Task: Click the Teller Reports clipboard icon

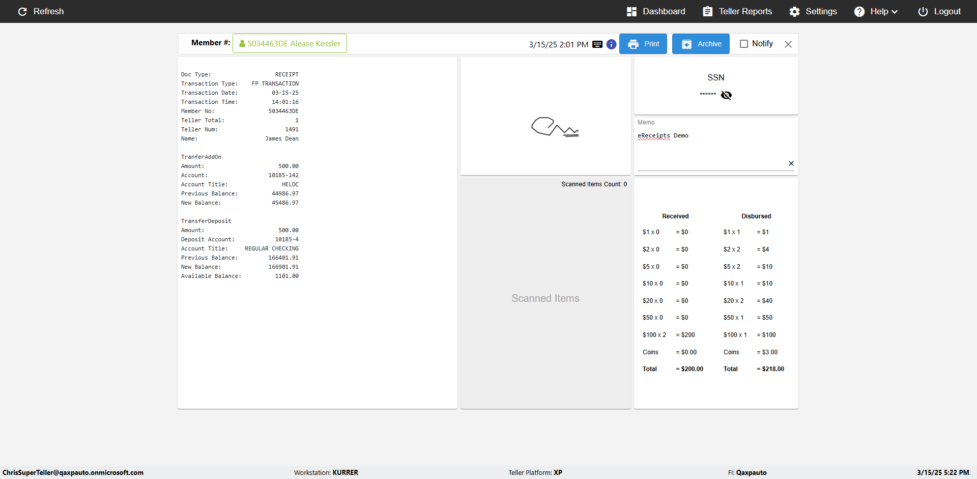Action: [x=708, y=11]
